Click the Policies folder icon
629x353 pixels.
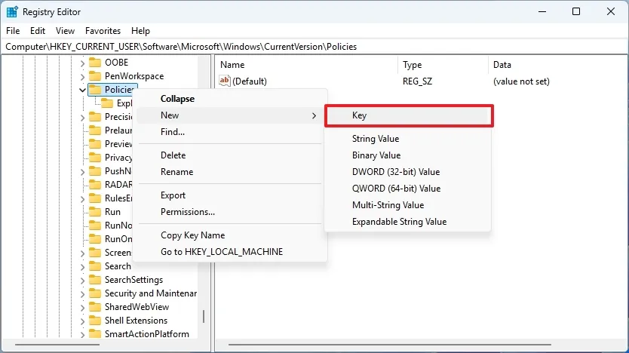pyautogui.click(x=95, y=90)
